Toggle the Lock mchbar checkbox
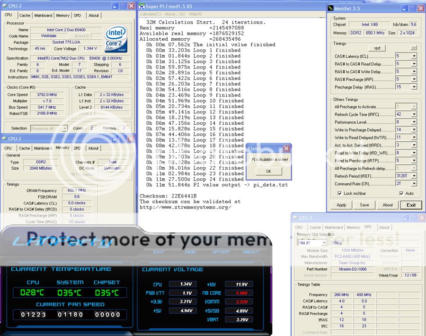This screenshot has width=426, height=336. [339, 193]
